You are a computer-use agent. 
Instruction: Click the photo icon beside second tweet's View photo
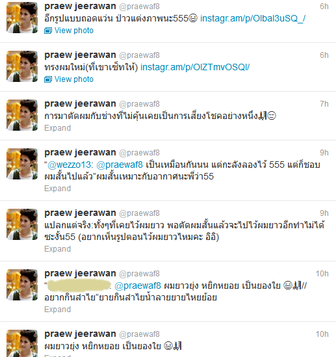click(48, 79)
